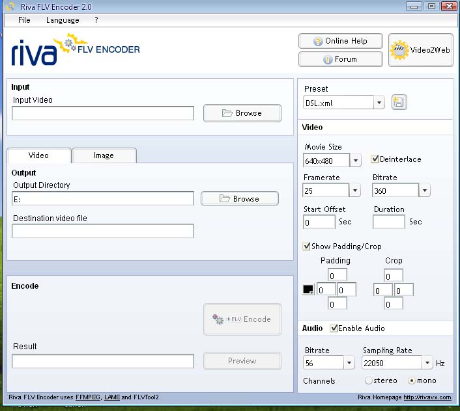Viewport: 460px width, 411px height.
Task: Open the Framerate dropdown arrow
Action: [x=355, y=191]
